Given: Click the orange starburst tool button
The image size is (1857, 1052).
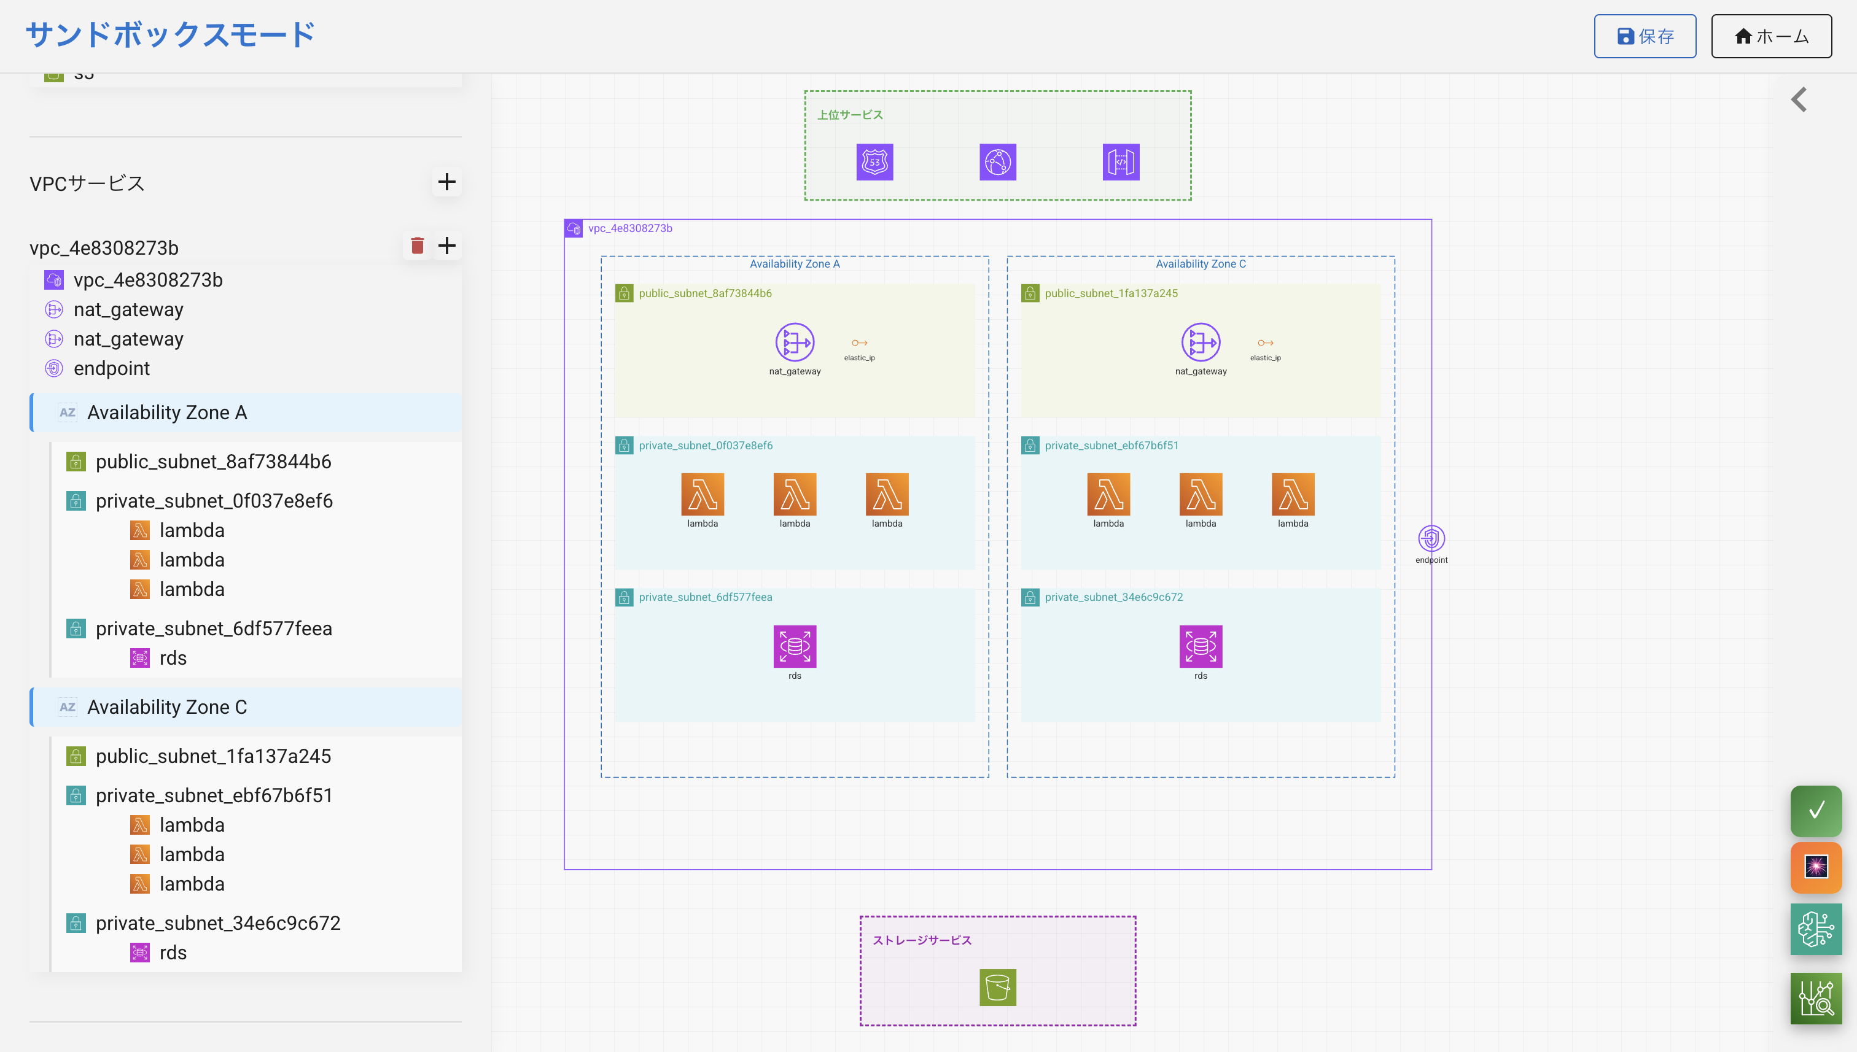Looking at the screenshot, I should (1816, 867).
